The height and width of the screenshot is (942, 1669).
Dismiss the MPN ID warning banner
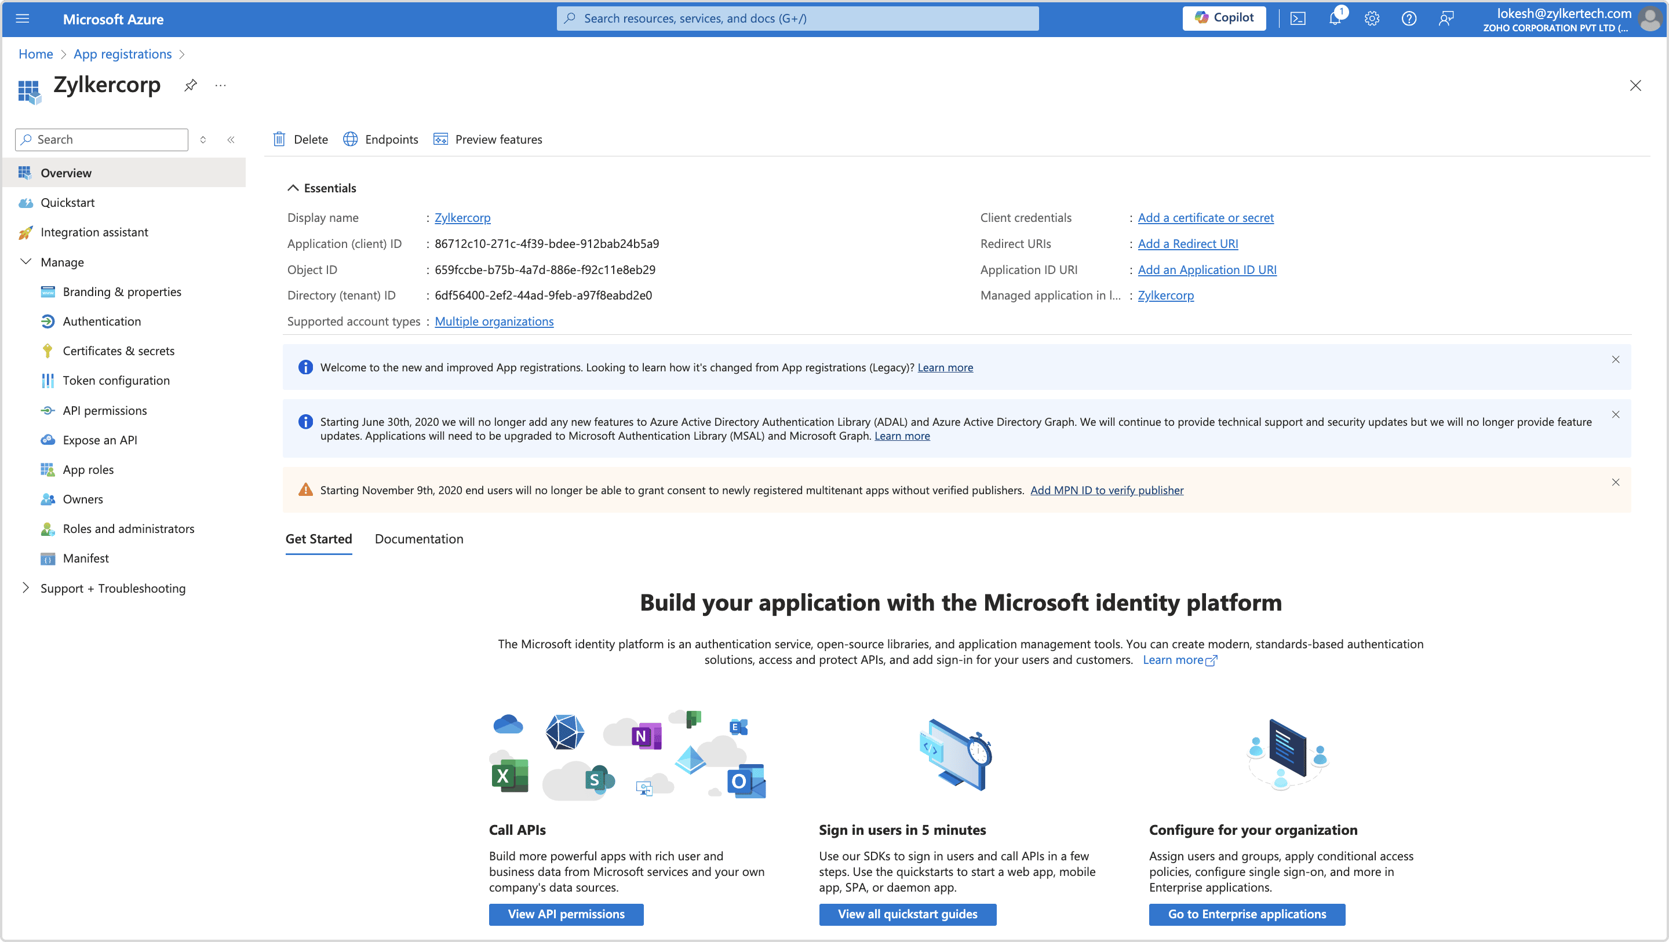tap(1615, 482)
